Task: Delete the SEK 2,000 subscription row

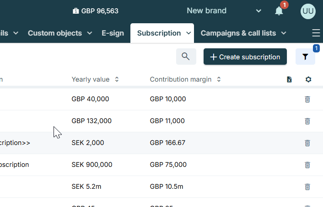Action: pos(307,143)
